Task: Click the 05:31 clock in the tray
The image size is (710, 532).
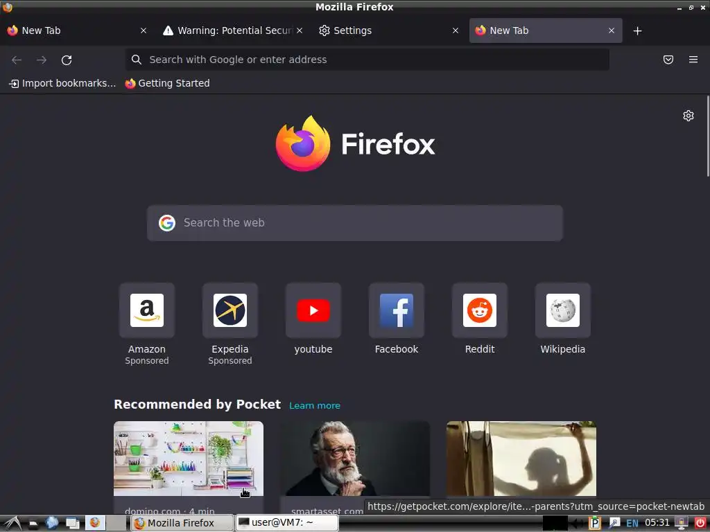Action: [x=657, y=523]
